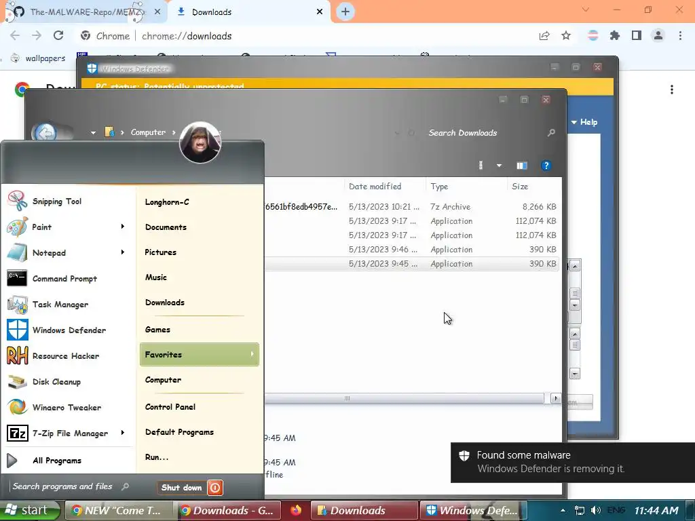Select the 390 KB application dated 9:46

coord(412,250)
